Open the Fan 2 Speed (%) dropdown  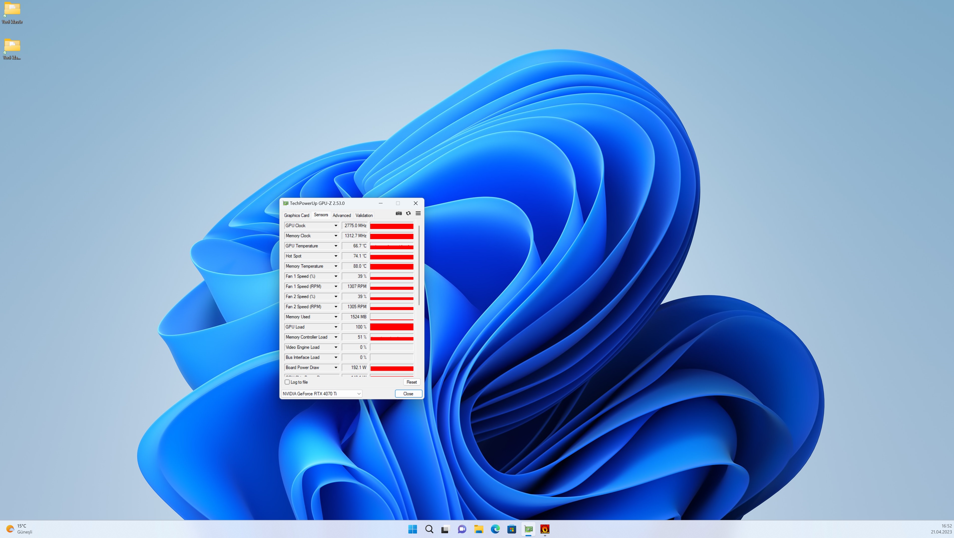(336, 297)
